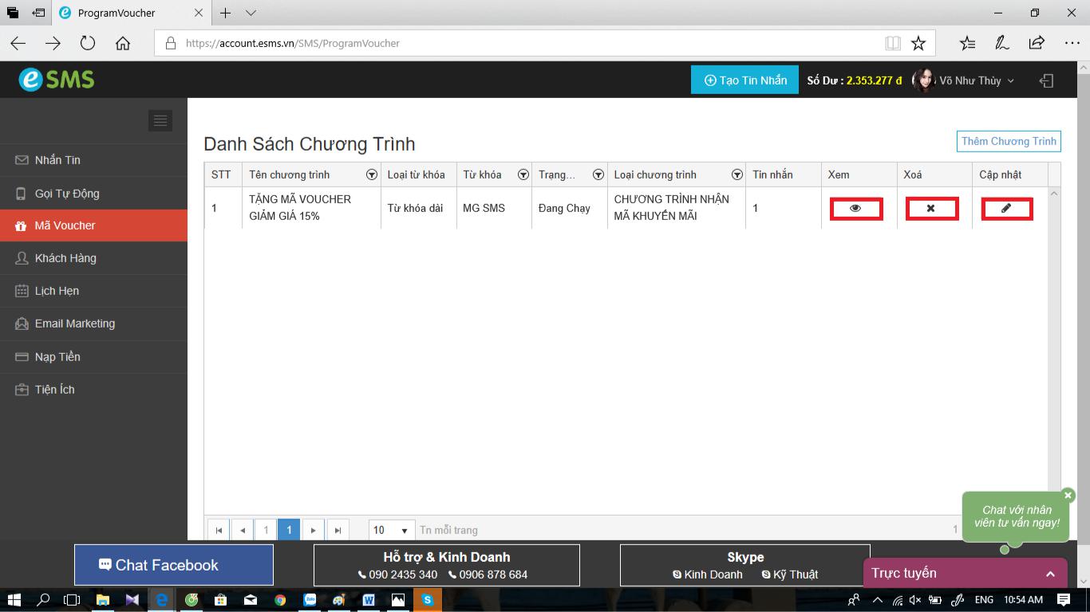Go to the next page of the pager
The width and height of the screenshot is (1090, 612).
(x=314, y=530)
